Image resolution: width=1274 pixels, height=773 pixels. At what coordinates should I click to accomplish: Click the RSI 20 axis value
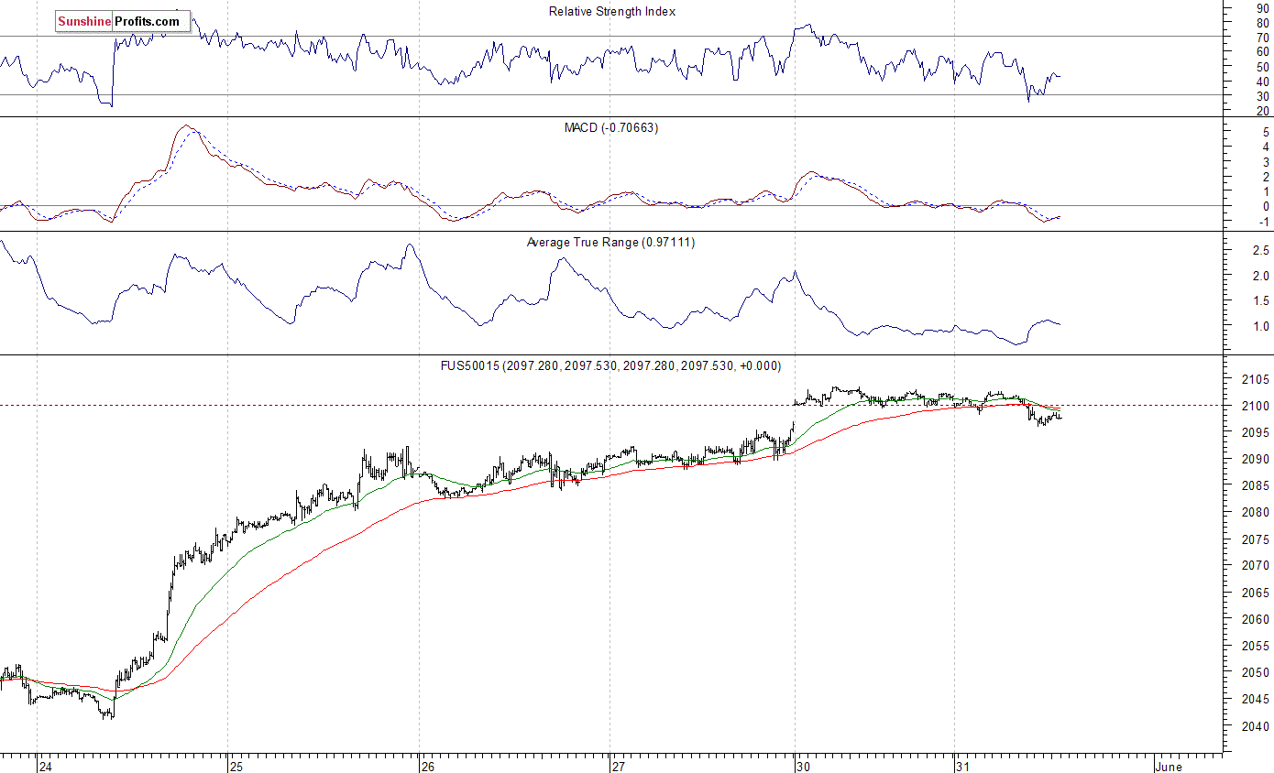(1264, 111)
